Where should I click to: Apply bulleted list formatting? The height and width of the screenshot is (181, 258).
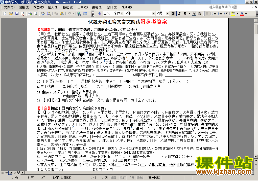coord(220,13)
